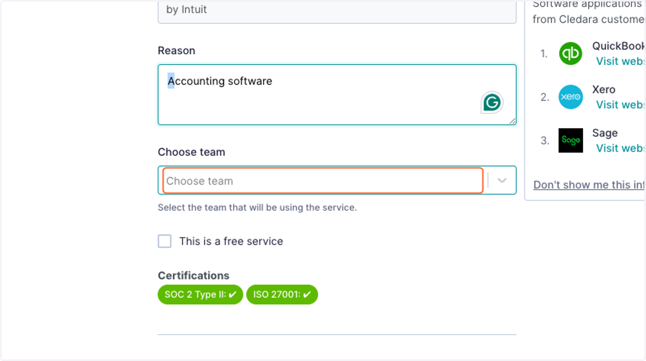Click the Grammarly icon in Reason field
Screen dimensions: 646x361
492,102
